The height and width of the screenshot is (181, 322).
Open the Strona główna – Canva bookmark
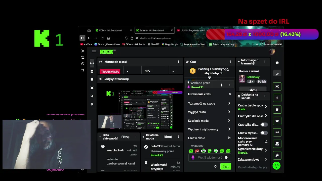pos(107,44)
